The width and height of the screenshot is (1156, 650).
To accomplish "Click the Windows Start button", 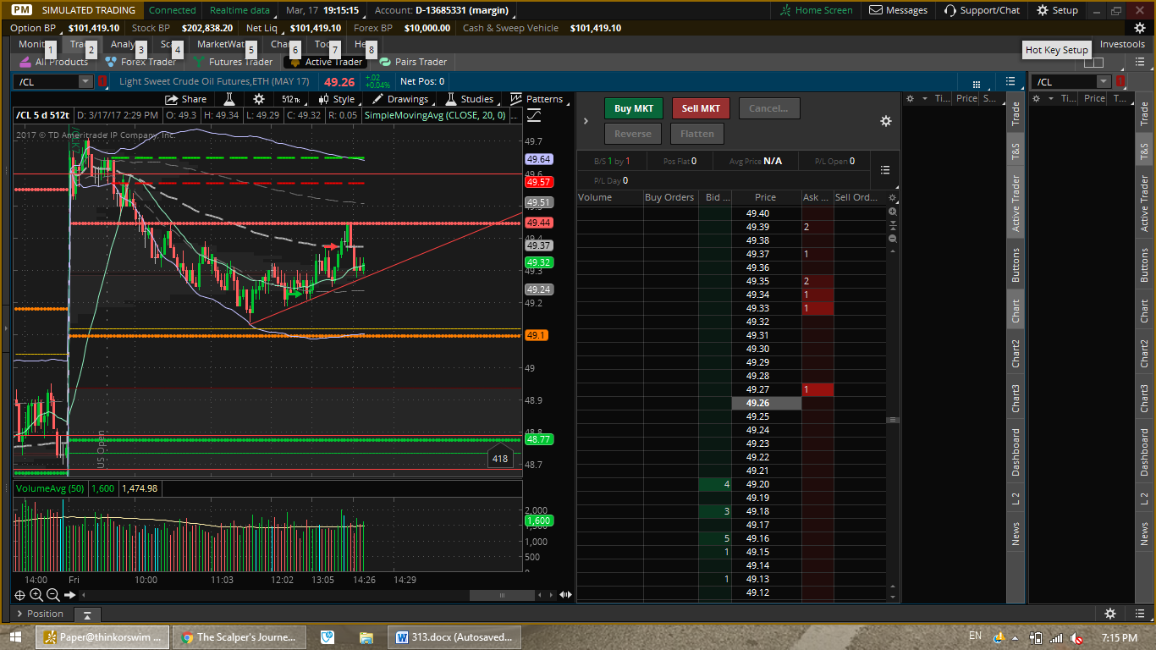I will point(15,636).
